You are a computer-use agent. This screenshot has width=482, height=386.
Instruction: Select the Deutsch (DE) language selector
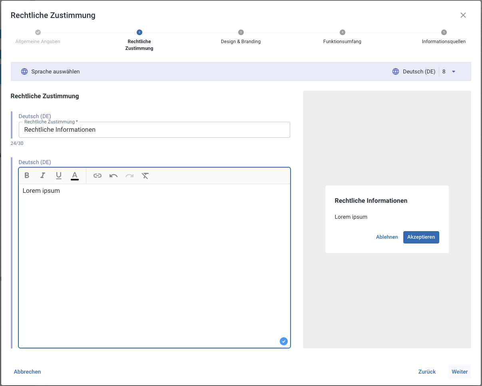(x=419, y=71)
